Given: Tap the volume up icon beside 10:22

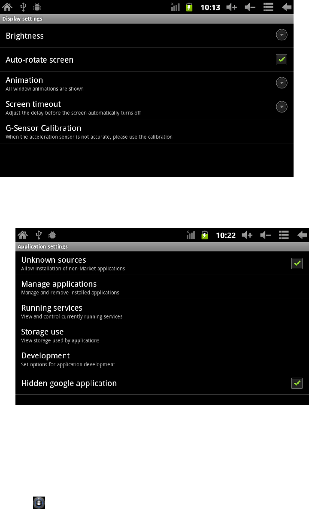Looking at the screenshot, I should (247, 235).
